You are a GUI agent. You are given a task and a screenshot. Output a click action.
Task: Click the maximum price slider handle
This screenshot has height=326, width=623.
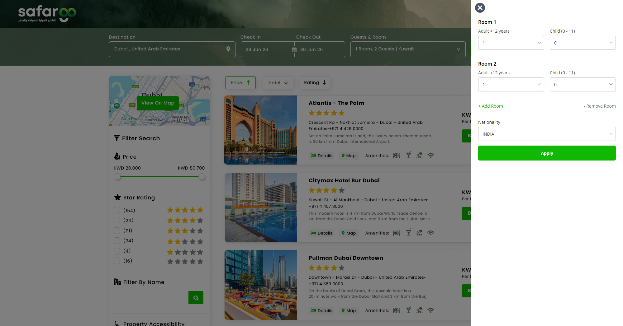tap(202, 177)
